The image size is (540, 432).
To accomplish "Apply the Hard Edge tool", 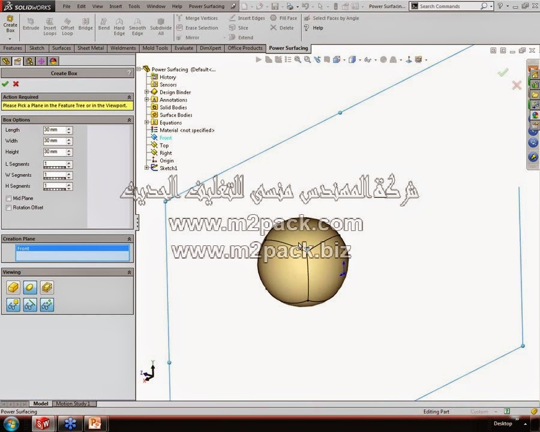I will (119, 27).
